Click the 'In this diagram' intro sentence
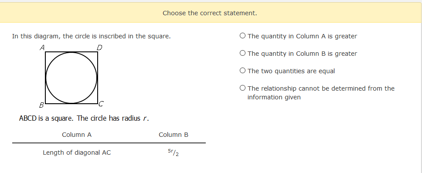 point(91,36)
